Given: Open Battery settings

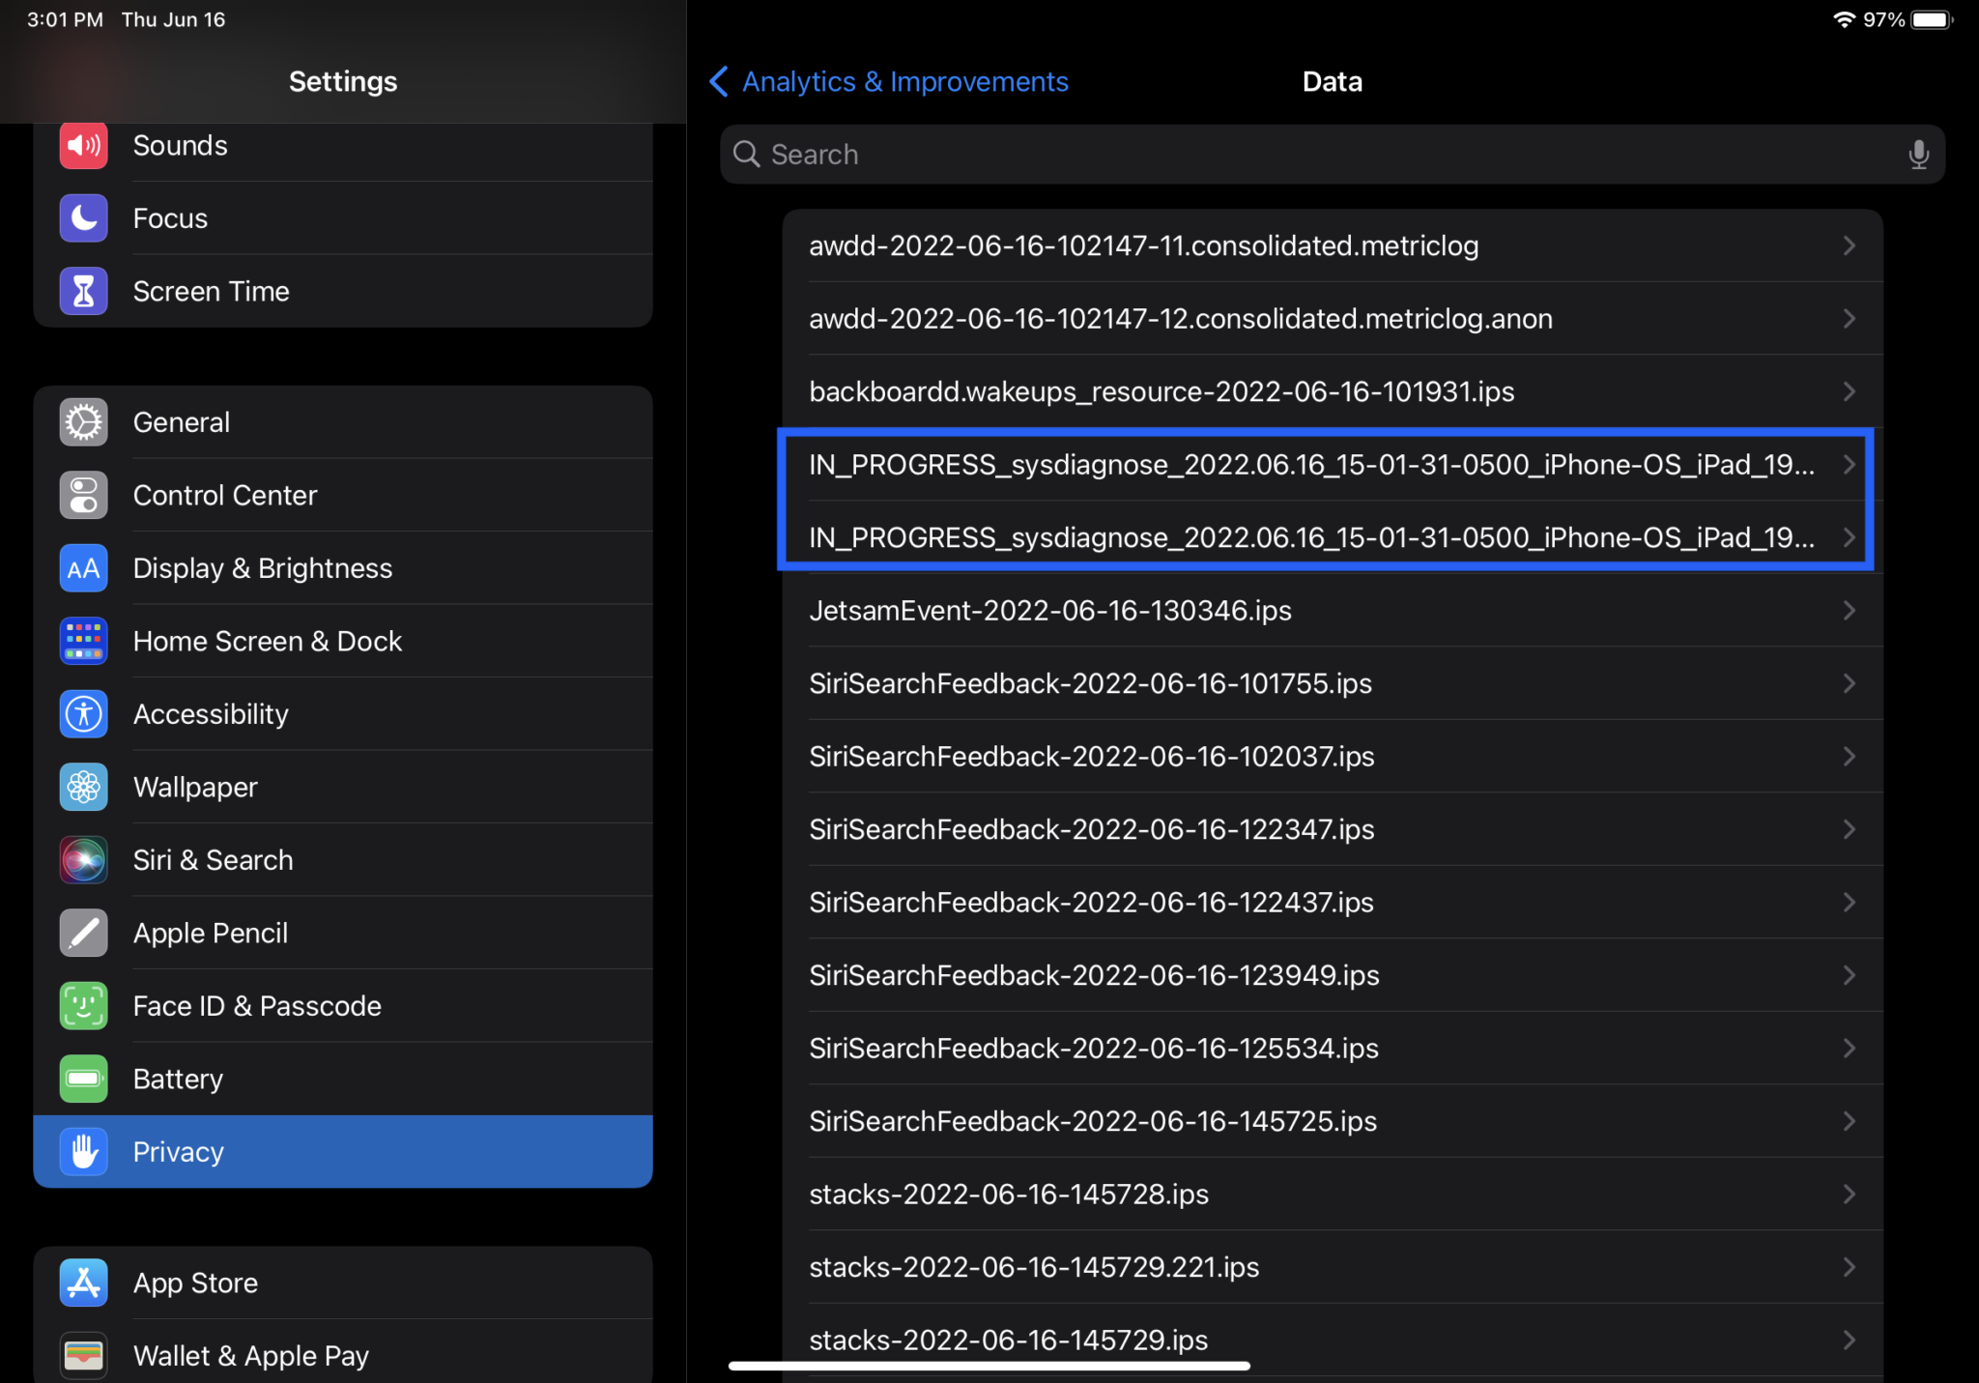Looking at the screenshot, I should [x=343, y=1079].
